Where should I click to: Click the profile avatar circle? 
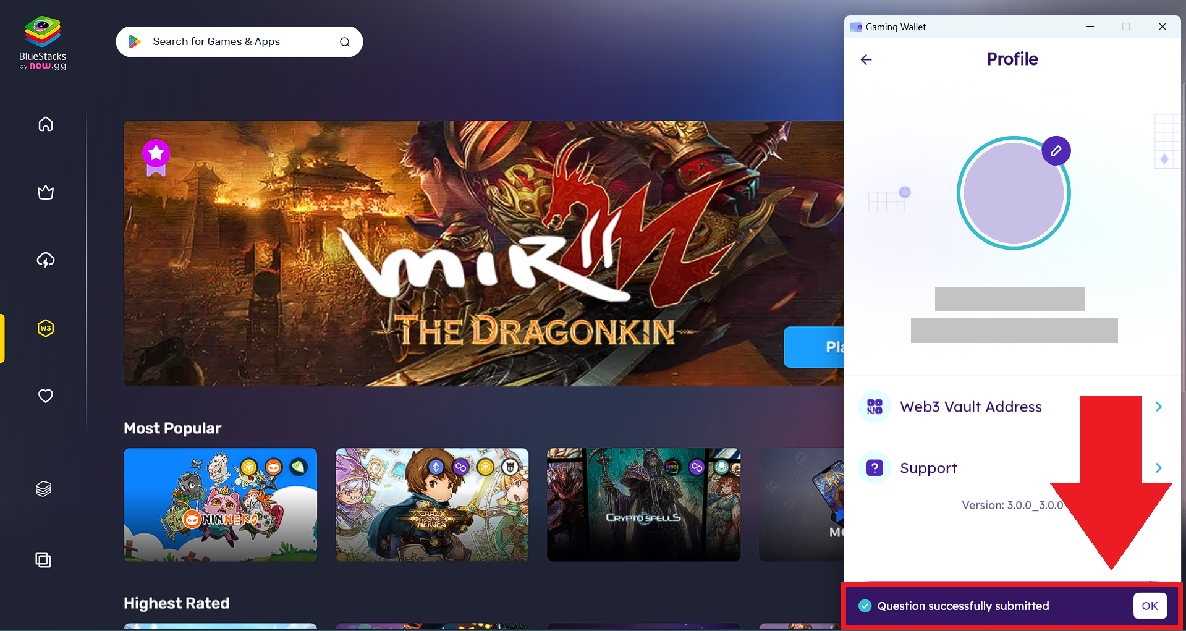pos(1014,193)
